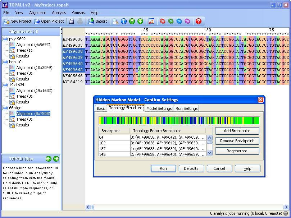Image resolution: width=291 pixels, height=218 pixels.
Task: Open the Alignment menu
Action: (x=38, y=13)
